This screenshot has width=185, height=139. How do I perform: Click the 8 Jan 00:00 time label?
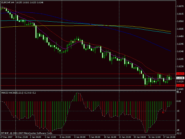click(x=80, y=137)
